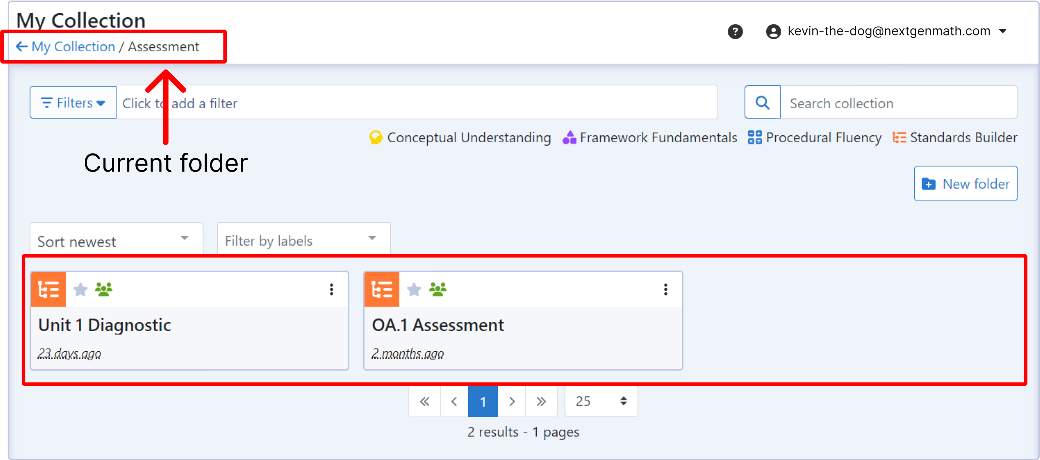The image size is (1040, 460).
Task: Click the shared group icon on OA.1 Assessment
Action: (438, 289)
